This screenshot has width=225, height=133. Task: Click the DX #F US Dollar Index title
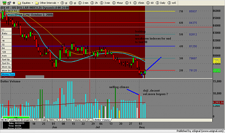click(35, 8)
